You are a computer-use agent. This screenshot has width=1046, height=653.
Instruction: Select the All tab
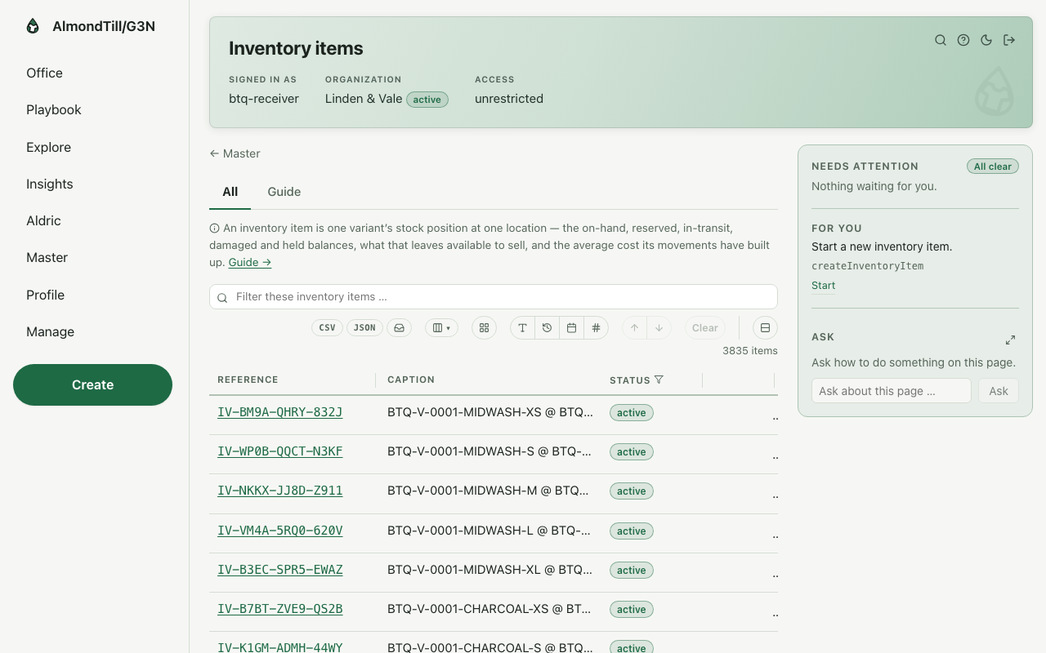pos(230,192)
